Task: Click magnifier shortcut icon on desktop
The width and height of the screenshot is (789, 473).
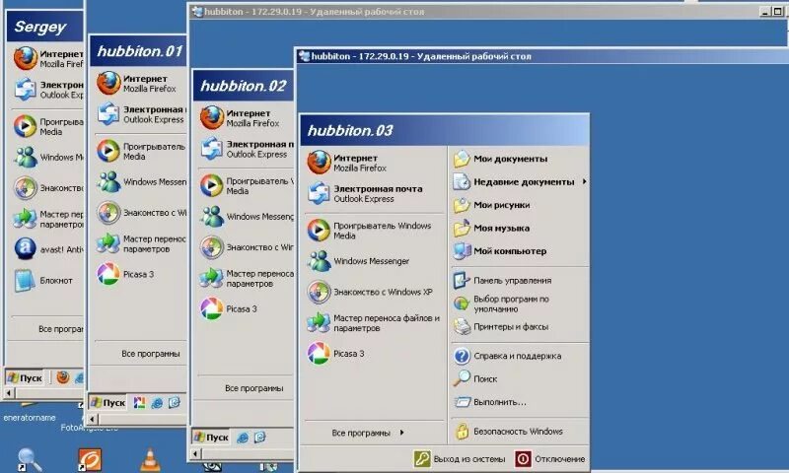Action: click(30, 460)
